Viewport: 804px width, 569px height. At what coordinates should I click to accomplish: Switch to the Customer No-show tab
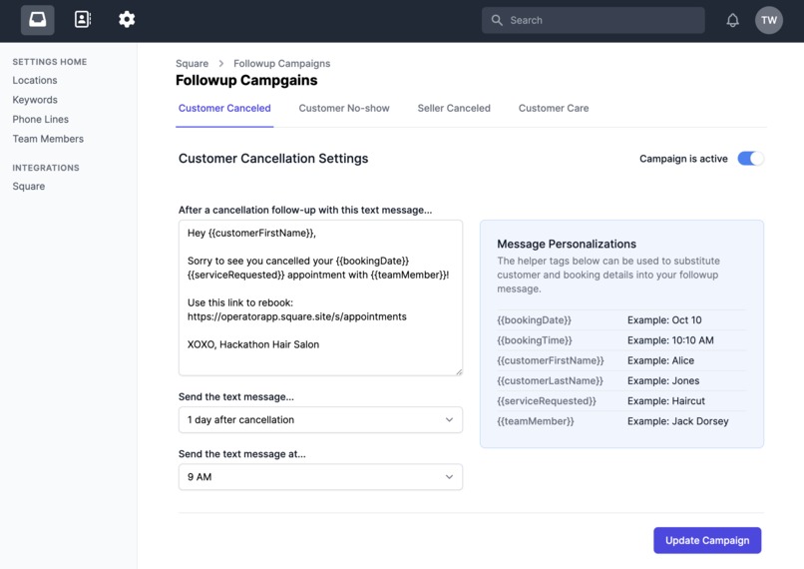[344, 108]
